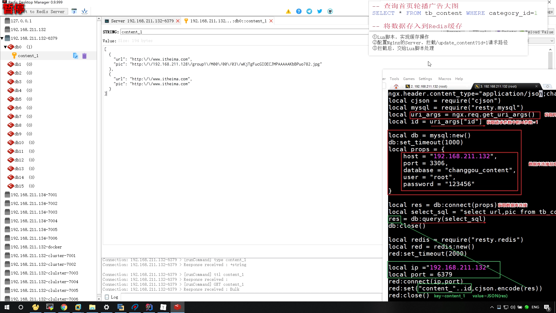Open Typora T icon in taskbar

point(163,307)
